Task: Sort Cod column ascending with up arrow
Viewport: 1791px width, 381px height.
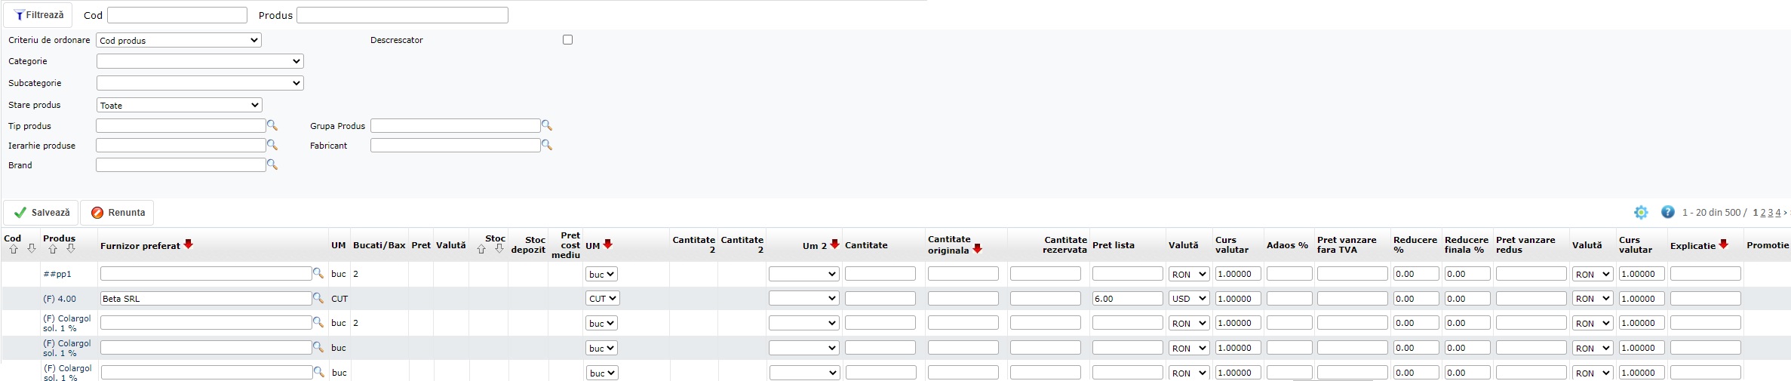Action: point(14,249)
